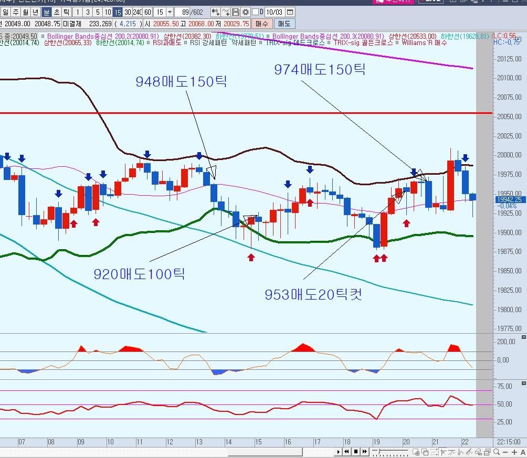Click the rewind replay button
Viewport: 527px width, 458px height.
[346, 452]
